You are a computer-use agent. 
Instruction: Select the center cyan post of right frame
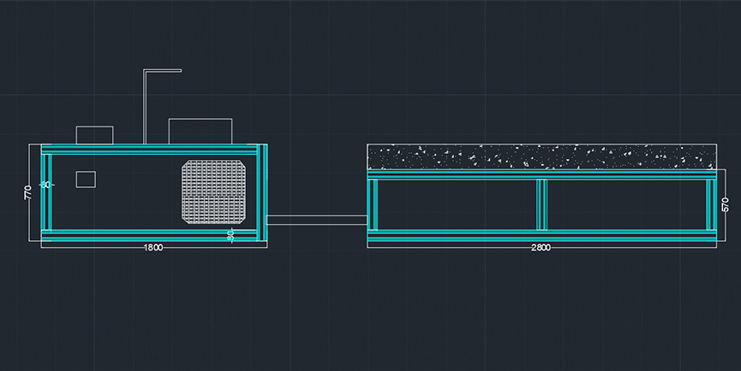(541, 204)
